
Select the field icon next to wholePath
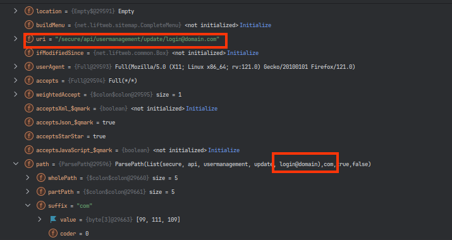41,177
